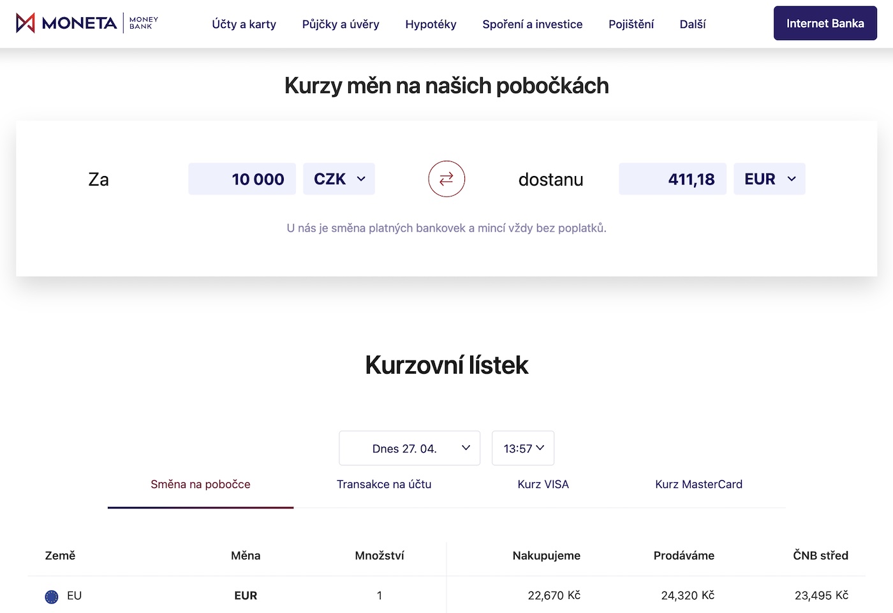Viewport: 893px width, 613px height.
Task: Open the "Půjčky a úvěry" menu
Action: [341, 24]
